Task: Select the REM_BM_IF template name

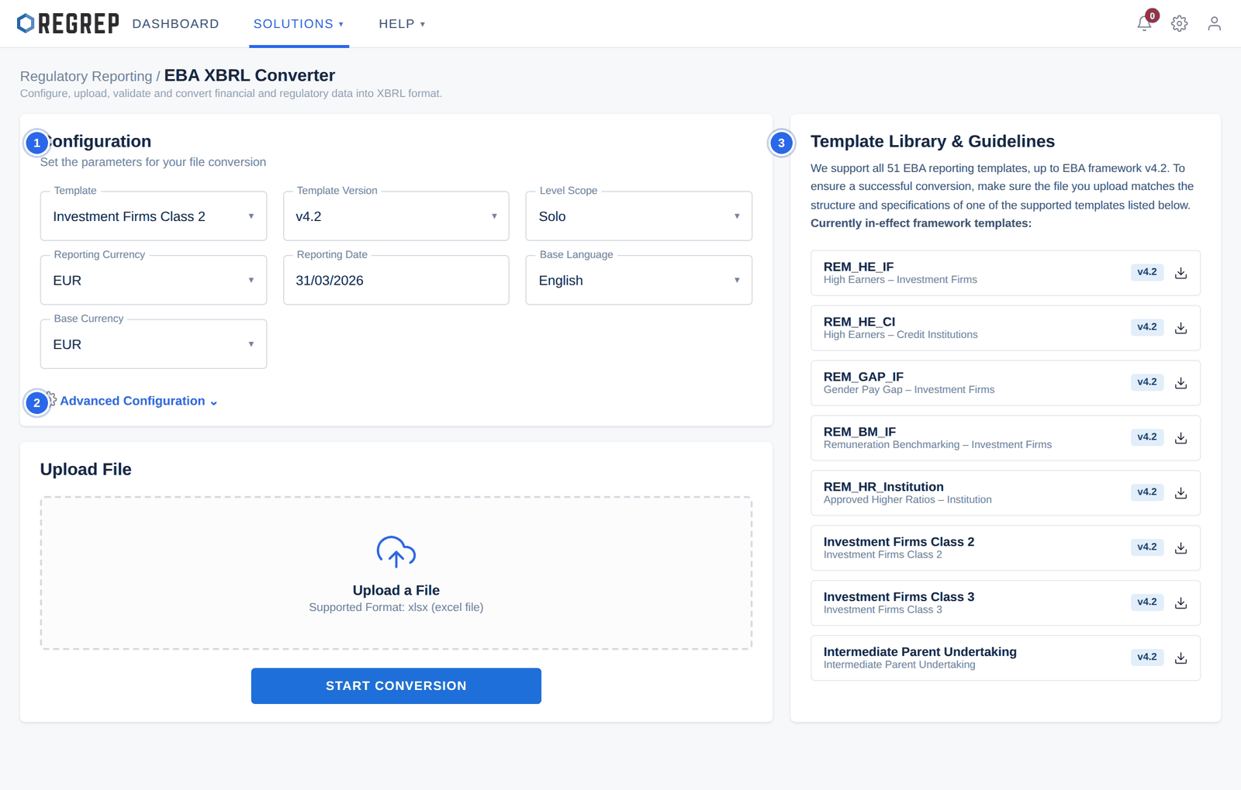Action: (859, 432)
